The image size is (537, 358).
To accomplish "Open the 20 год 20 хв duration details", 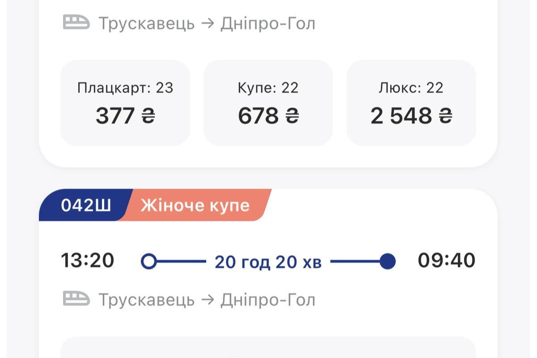I will 268,262.
